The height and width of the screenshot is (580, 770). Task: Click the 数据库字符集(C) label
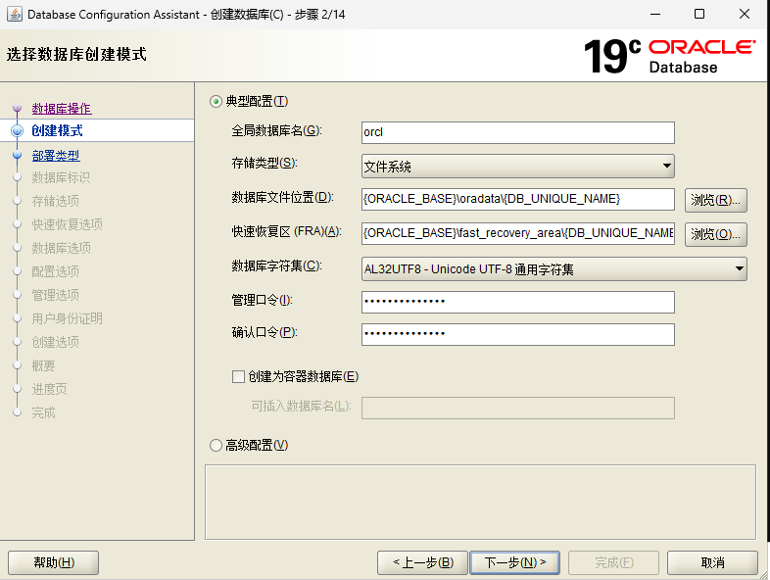click(276, 266)
